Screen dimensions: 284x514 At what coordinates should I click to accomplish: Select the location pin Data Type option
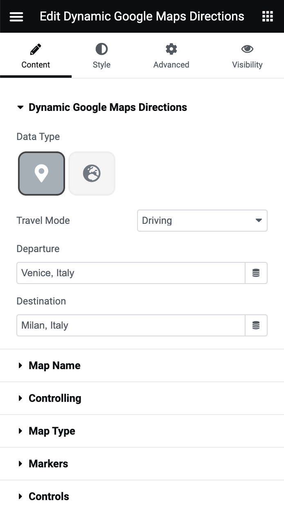(41, 173)
